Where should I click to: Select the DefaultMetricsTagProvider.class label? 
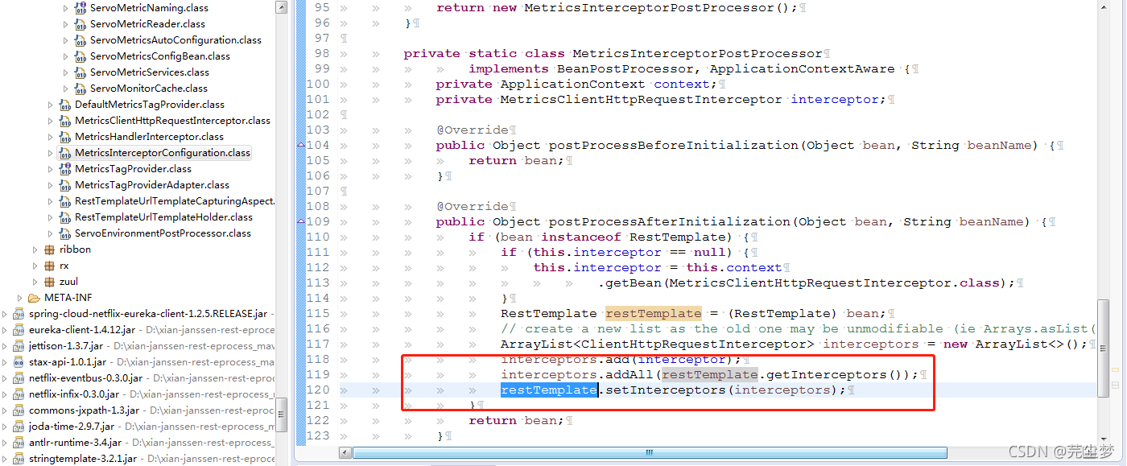click(x=150, y=105)
